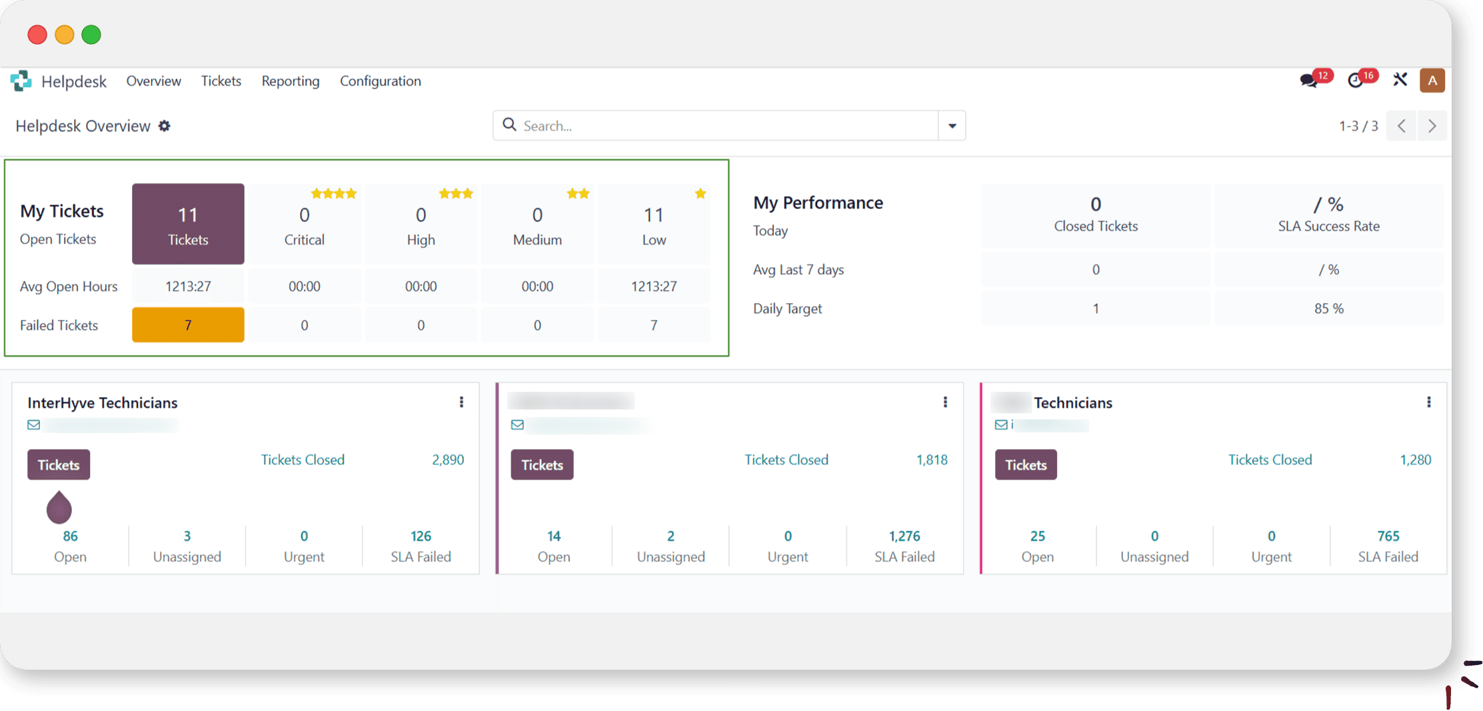Open the Reporting menu
This screenshot has height=711, width=1483.
pyautogui.click(x=290, y=81)
